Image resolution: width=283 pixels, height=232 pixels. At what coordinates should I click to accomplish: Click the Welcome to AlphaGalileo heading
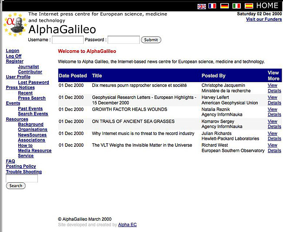[x=87, y=51]
